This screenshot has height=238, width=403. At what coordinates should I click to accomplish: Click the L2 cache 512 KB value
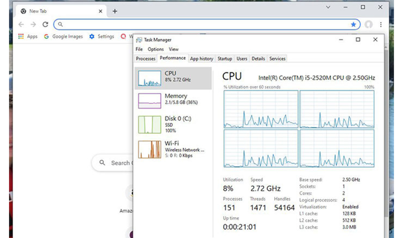coord(349,220)
